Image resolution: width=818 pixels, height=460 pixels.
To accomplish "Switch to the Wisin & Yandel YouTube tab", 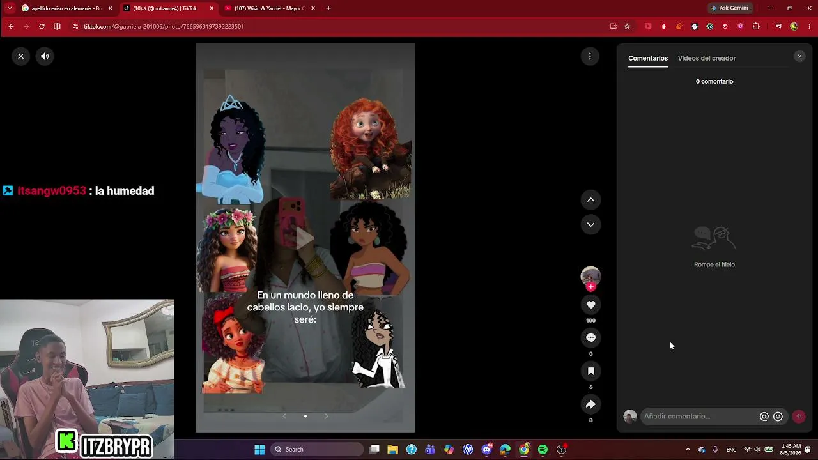I will 270,8.
